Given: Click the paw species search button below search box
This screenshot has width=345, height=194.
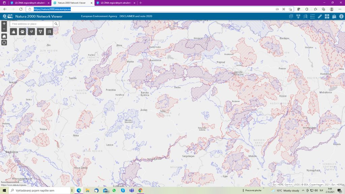Looking at the screenshot, I should pyautogui.click(x=22, y=32).
